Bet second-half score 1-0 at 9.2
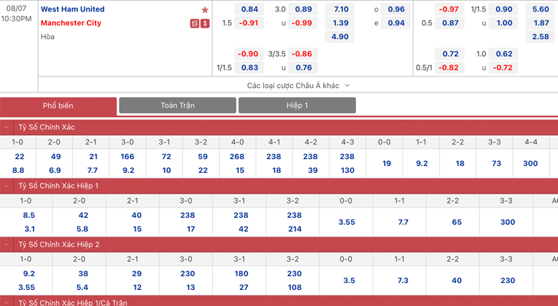The height and width of the screenshot is (306, 558). point(29,274)
